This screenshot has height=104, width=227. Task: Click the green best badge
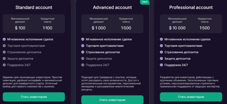145,2
